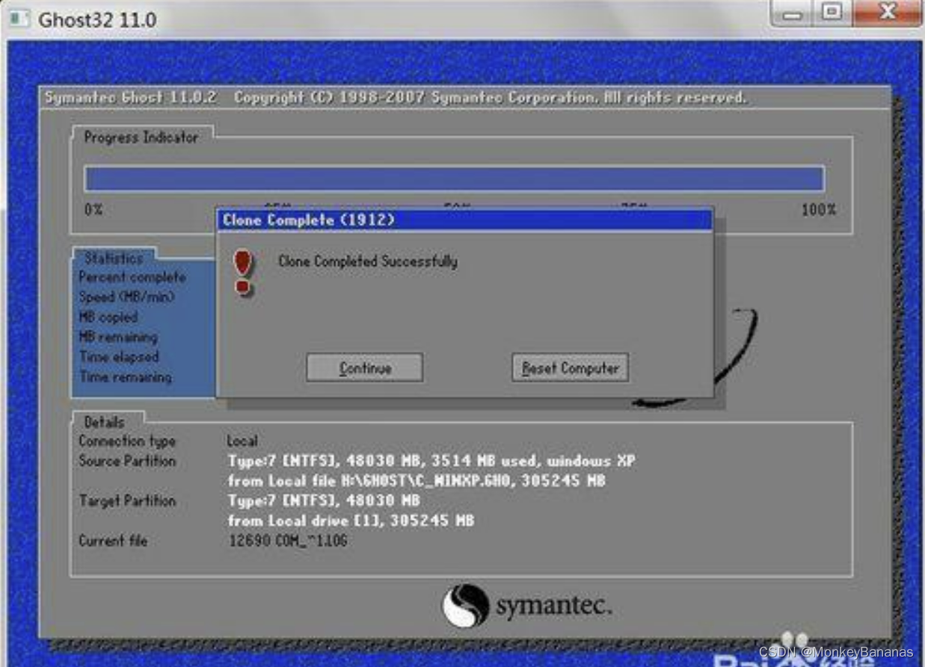Click the 'Source Partition' label
Viewport: 925px width, 667px height.
click(127, 461)
